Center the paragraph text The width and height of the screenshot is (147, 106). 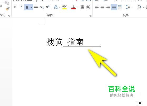(102, 7)
